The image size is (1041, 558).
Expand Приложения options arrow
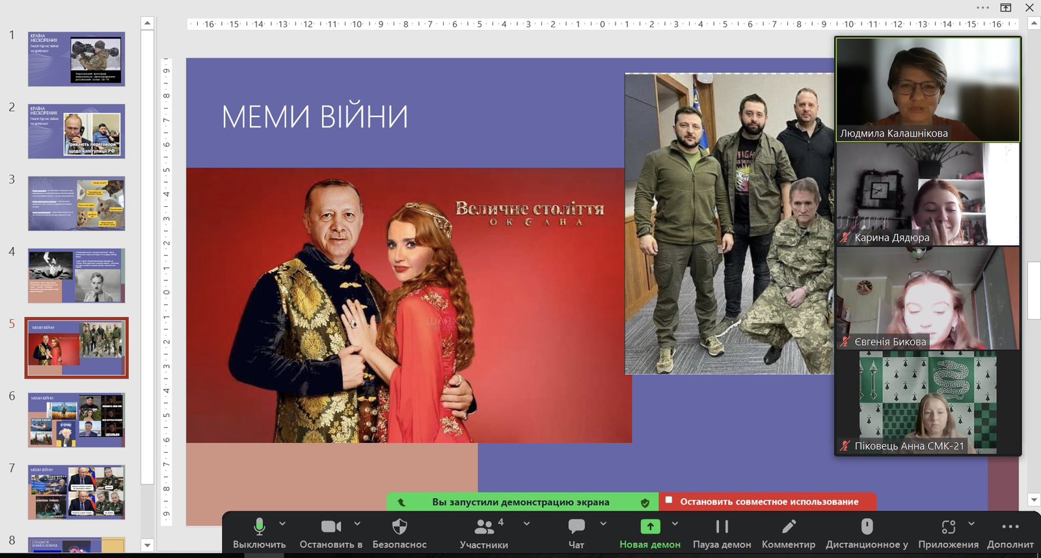click(971, 524)
